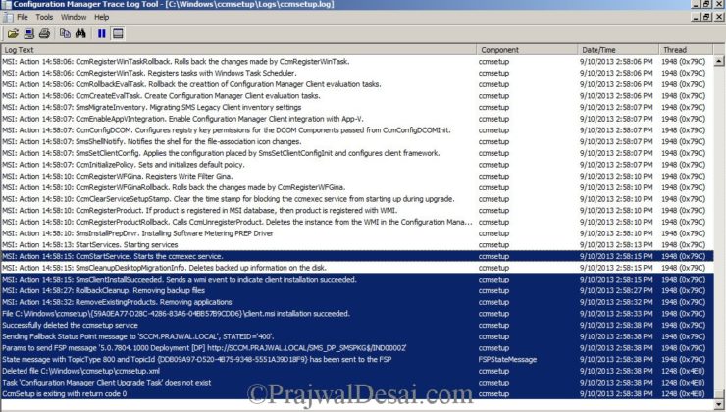Click the Copy to clipboard icon
Viewport: 726px width, 412px height.
click(66, 33)
